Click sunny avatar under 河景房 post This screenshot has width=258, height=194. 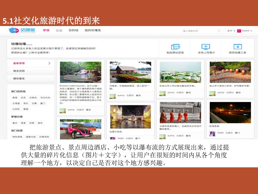(113, 96)
